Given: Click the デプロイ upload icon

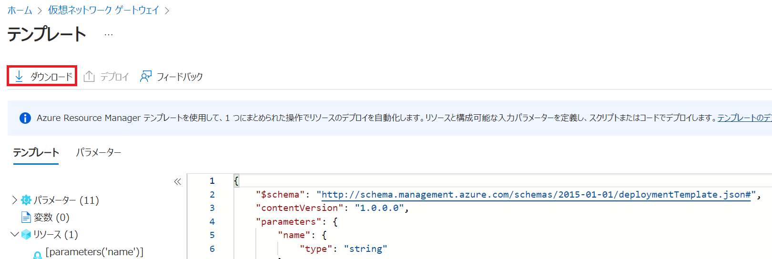Looking at the screenshot, I should [89, 77].
